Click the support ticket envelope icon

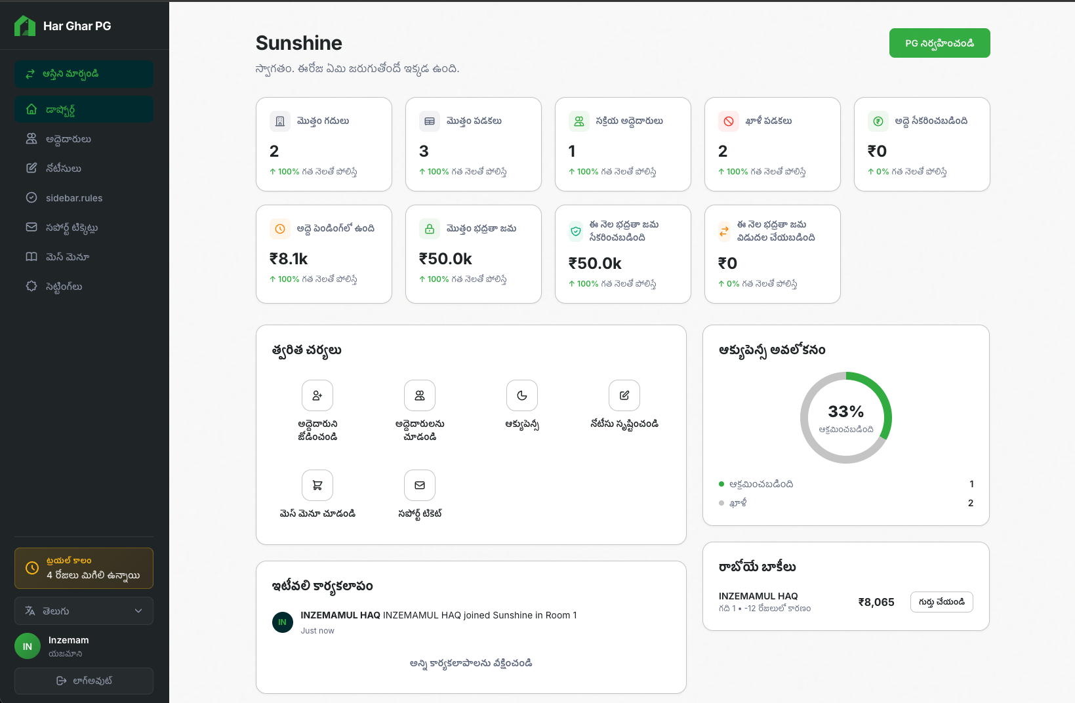[x=419, y=485]
